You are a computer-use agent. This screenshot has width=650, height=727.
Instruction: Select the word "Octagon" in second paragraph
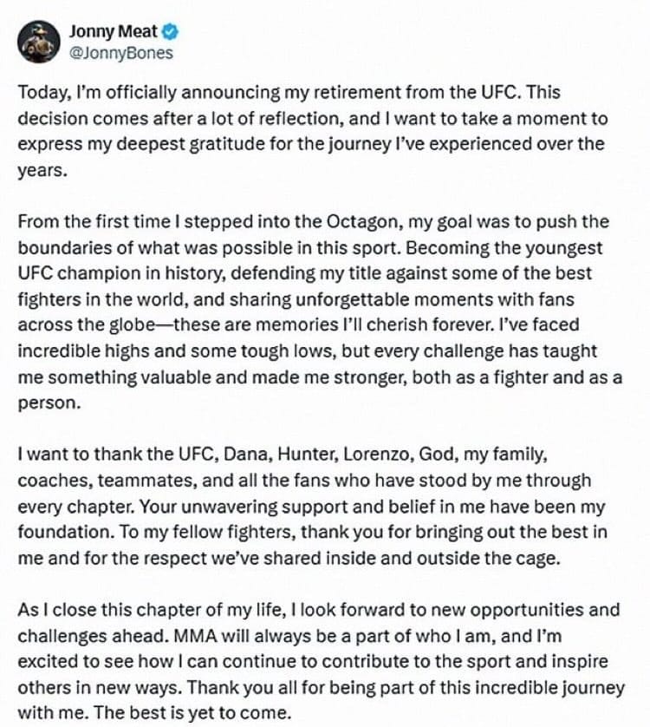coord(361,221)
